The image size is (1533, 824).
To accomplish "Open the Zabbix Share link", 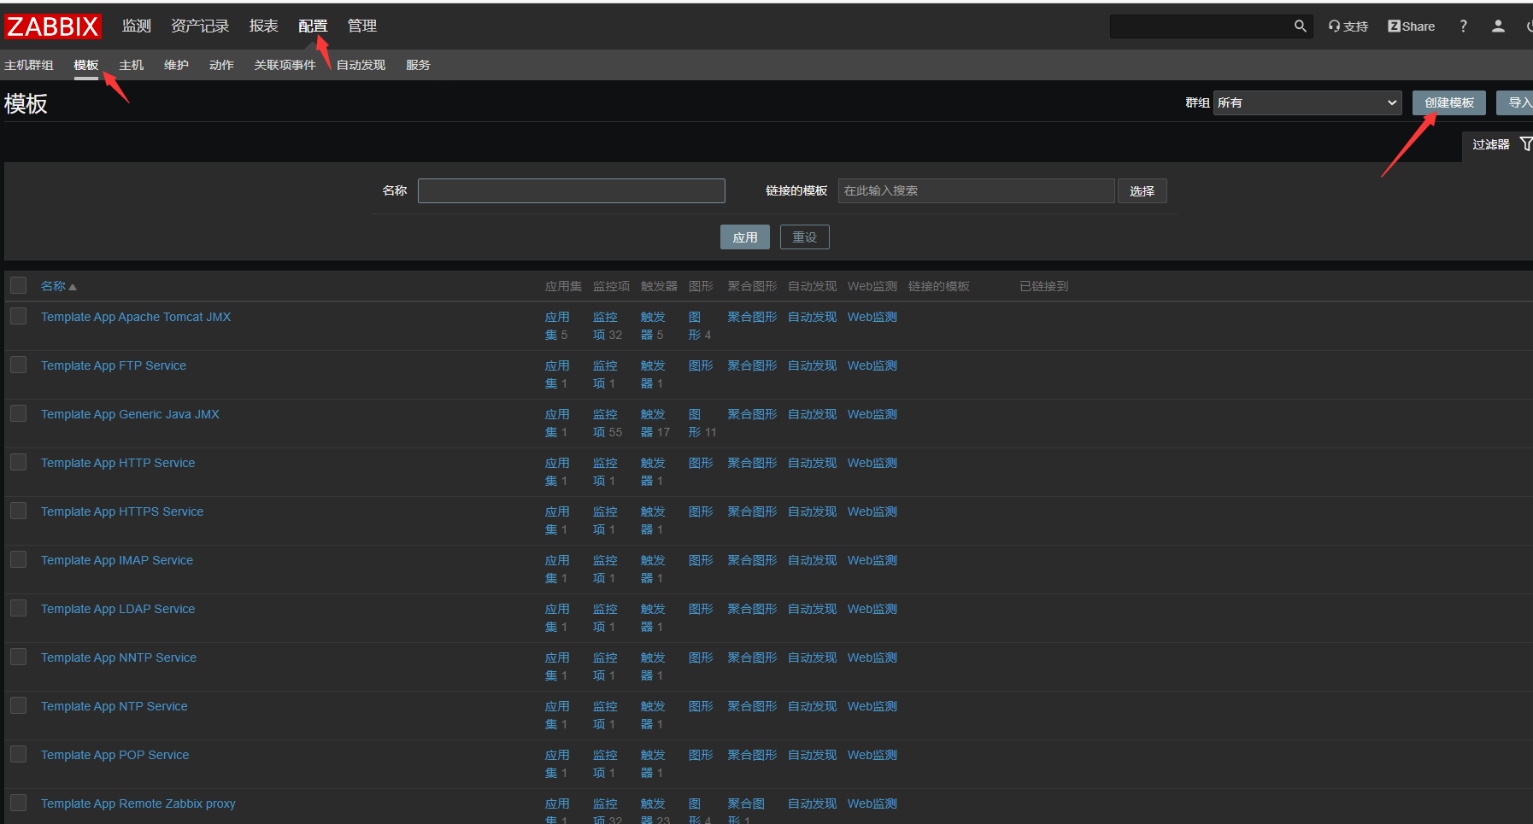I will click(1412, 26).
